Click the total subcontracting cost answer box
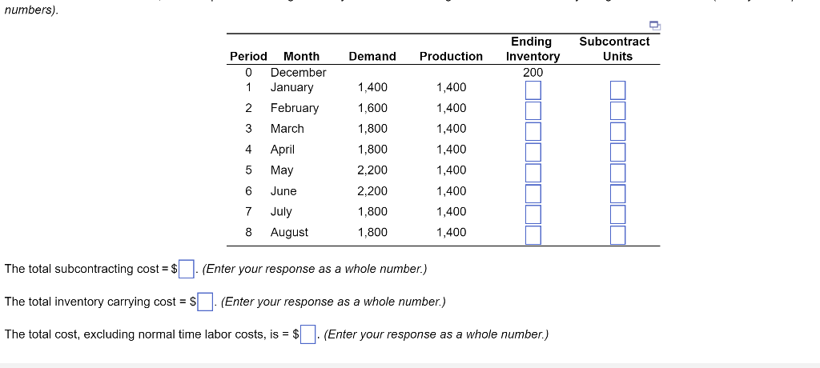Screen dimensions: 820x368 coord(186,269)
